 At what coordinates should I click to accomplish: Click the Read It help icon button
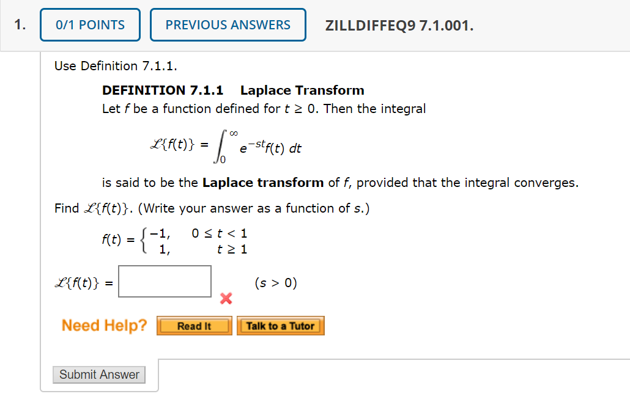point(194,326)
